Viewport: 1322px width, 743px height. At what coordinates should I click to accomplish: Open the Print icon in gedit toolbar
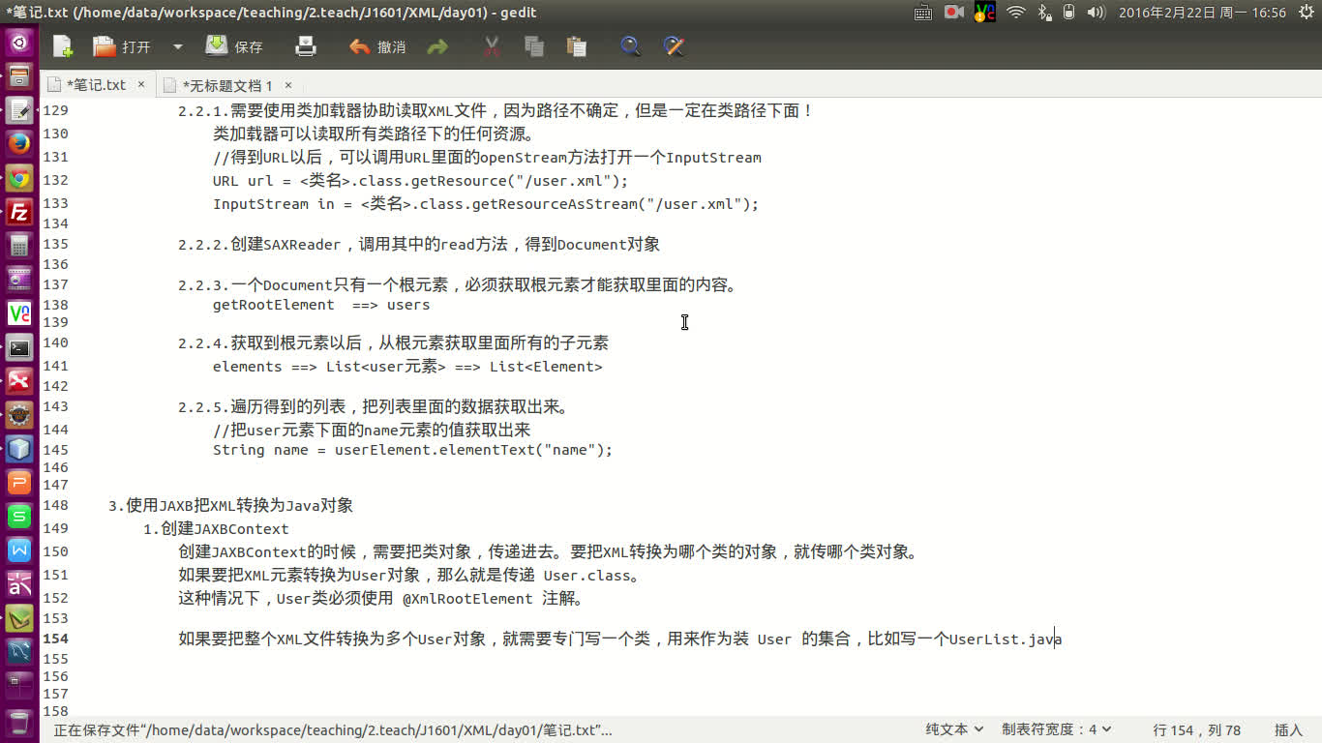[305, 45]
